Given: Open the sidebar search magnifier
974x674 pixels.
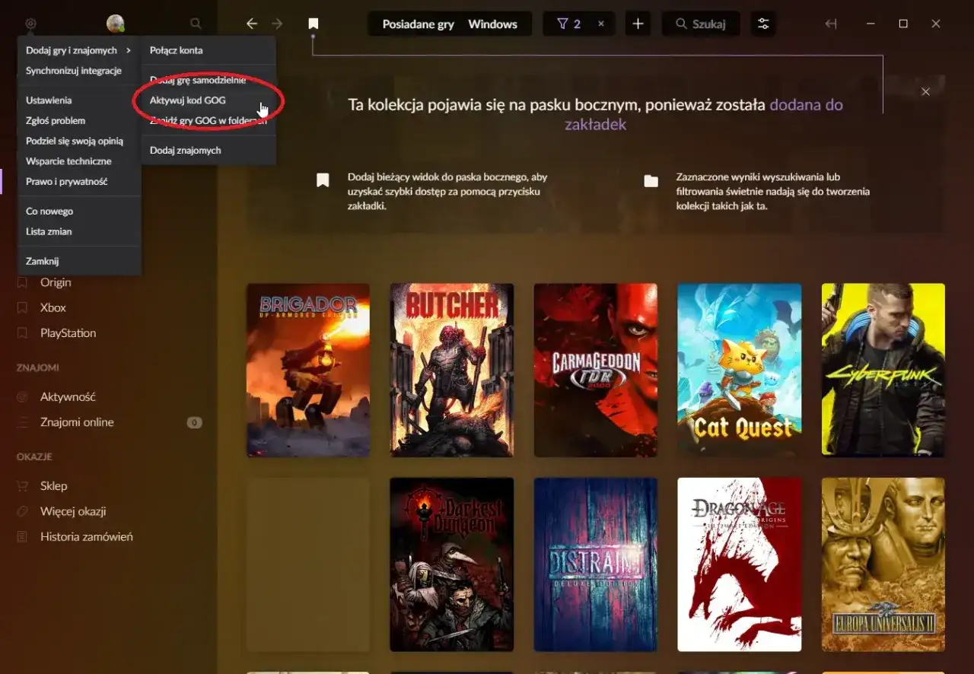Looking at the screenshot, I should click(196, 24).
